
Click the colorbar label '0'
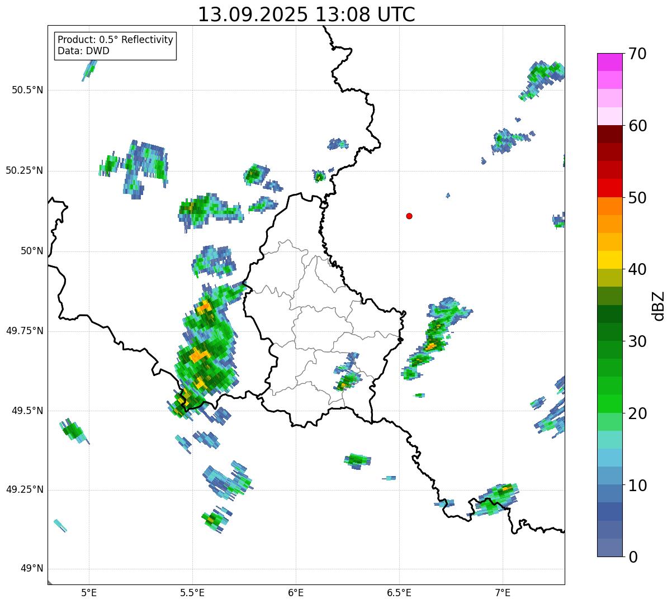tap(633, 557)
